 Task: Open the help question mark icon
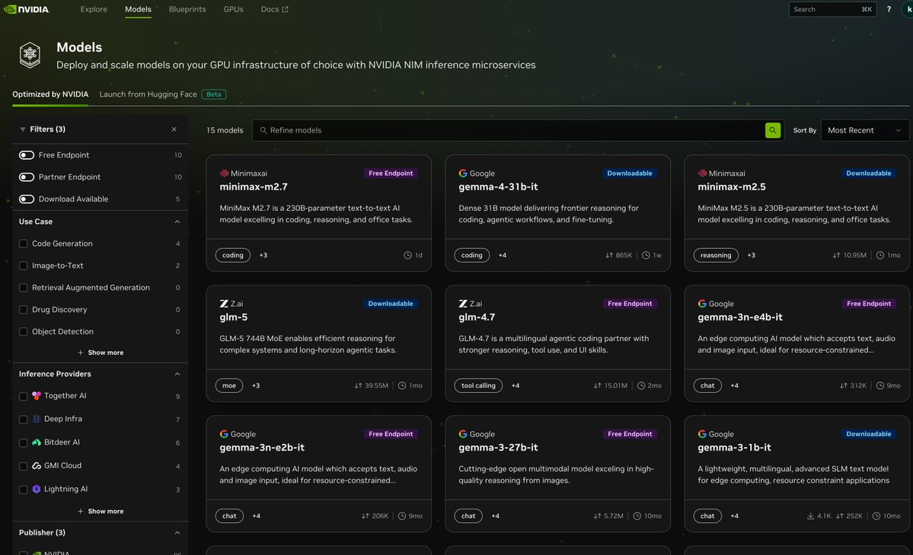pos(888,9)
